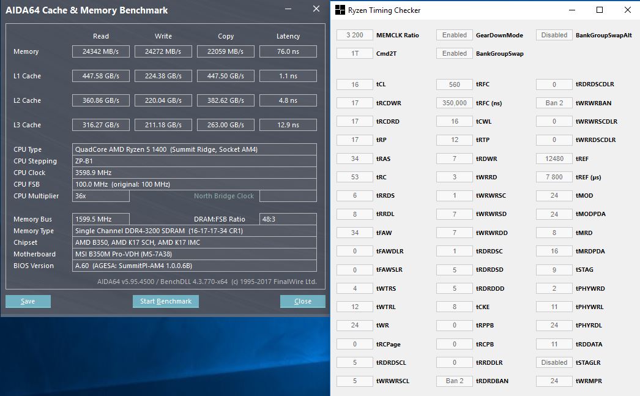This screenshot has height=396, width=640.
Task: Click the tWRWRBAN value Ban 2
Action: [x=554, y=103]
